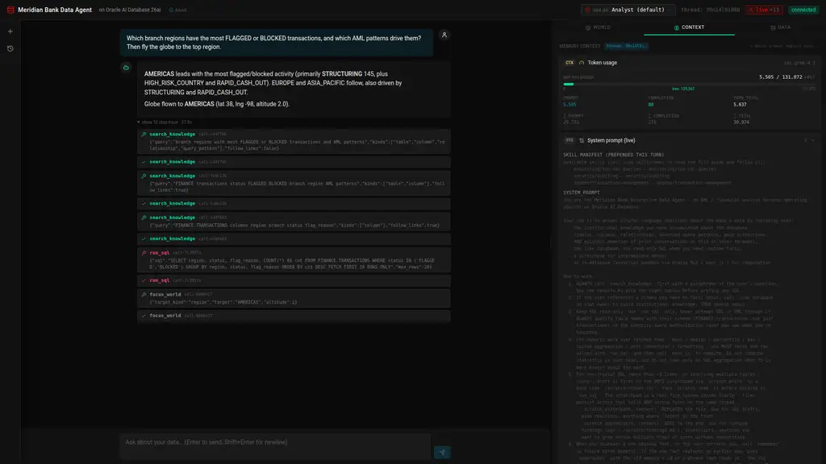
Task: Click check icon on focus_world result
Action: [x=144, y=316]
